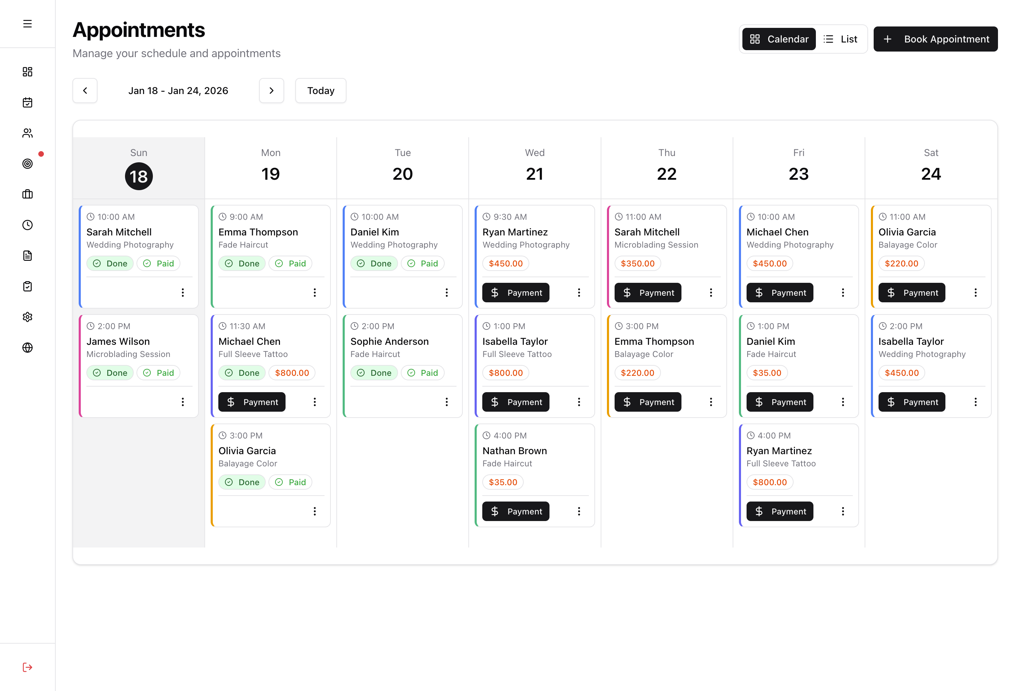Click the target icon with notification dot
Viewport: 1014px width, 691px height.
pos(27,164)
